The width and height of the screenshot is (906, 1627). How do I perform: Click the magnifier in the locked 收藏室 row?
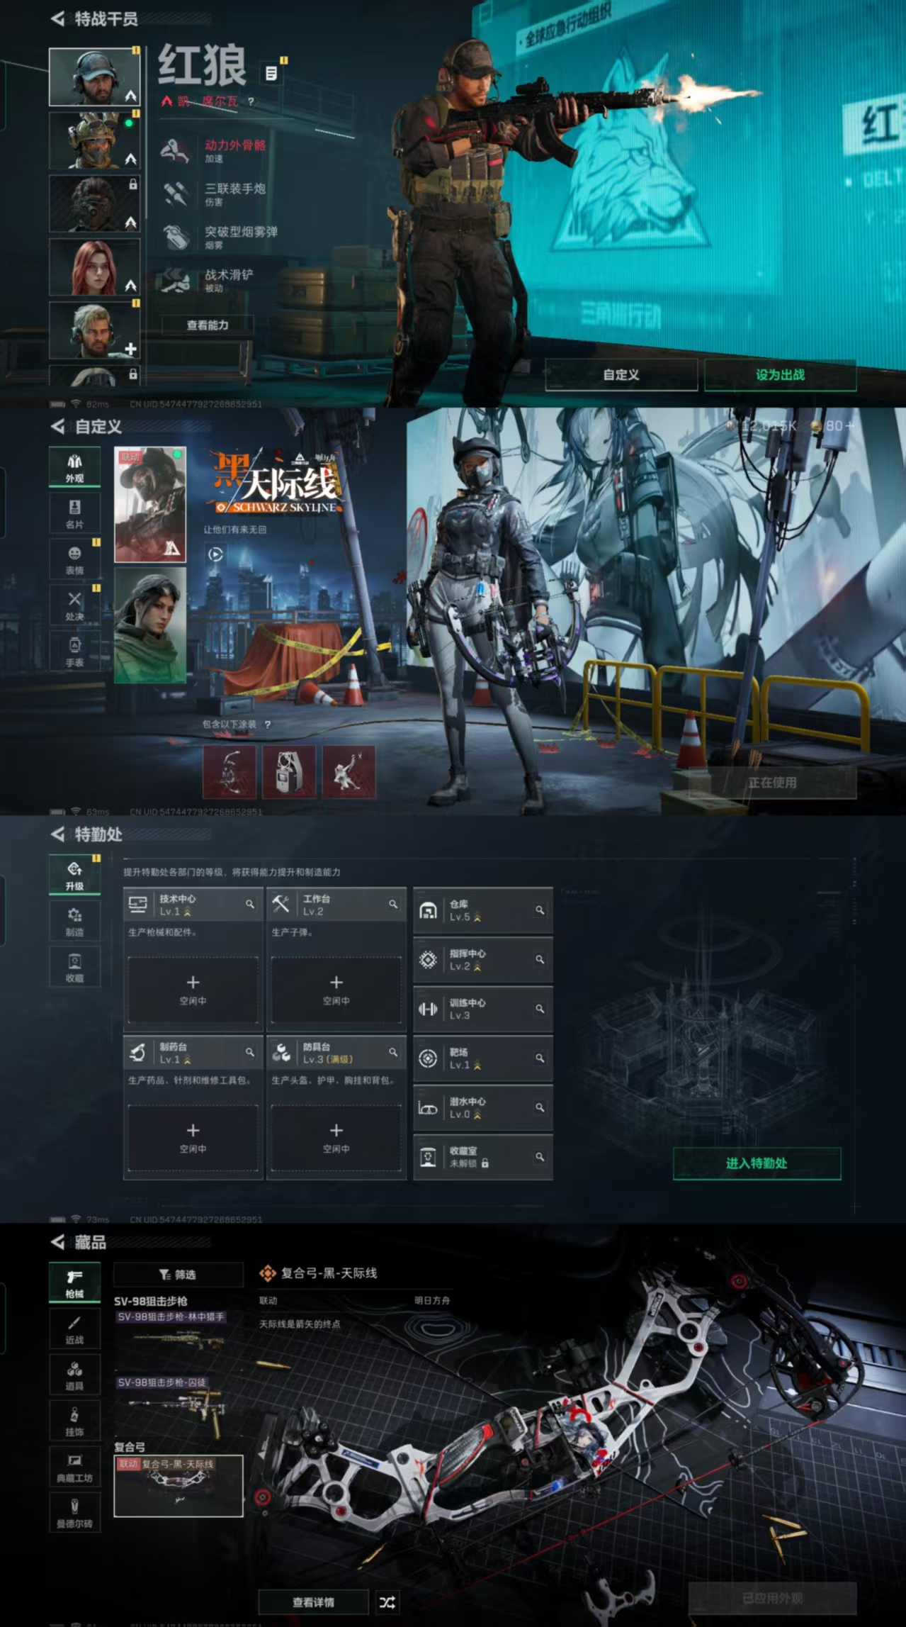[x=540, y=1156]
